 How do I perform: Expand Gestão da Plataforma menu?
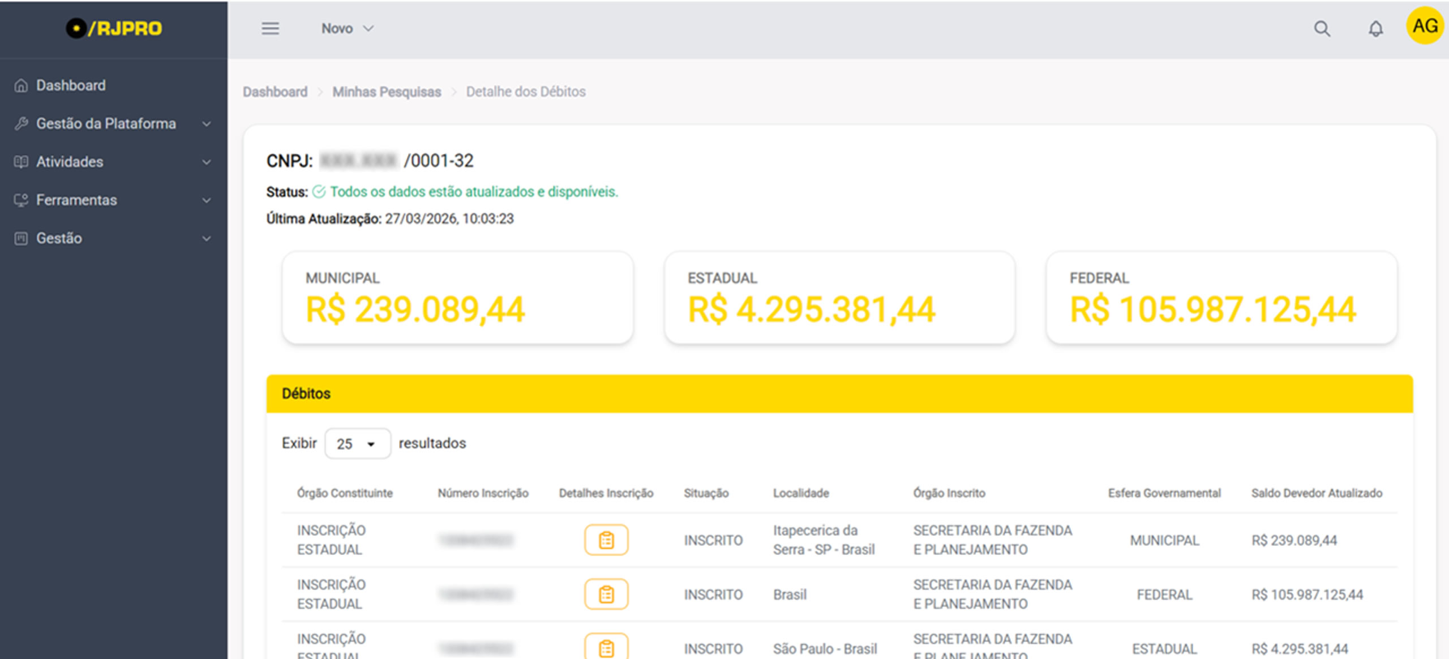pyautogui.click(x=113, y=123)
